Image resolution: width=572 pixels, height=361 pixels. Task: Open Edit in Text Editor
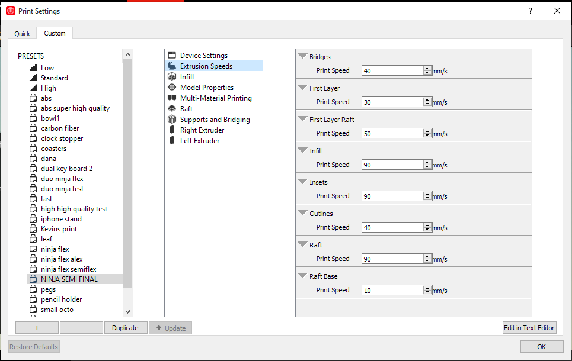tap(529, 328)
